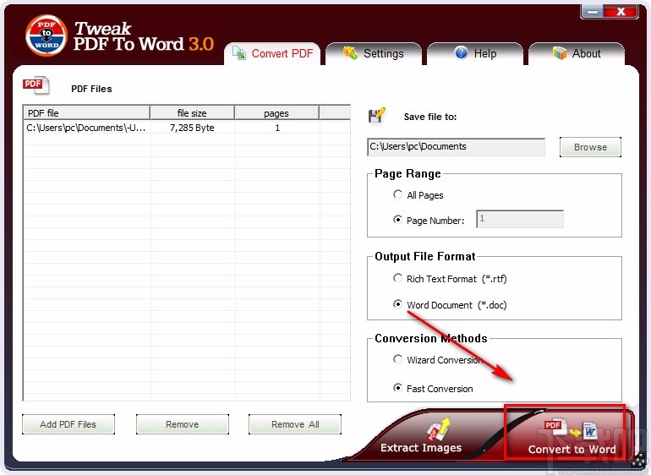651x475 pixels.
Task: Click the Remove button
Action: [183, 424]
